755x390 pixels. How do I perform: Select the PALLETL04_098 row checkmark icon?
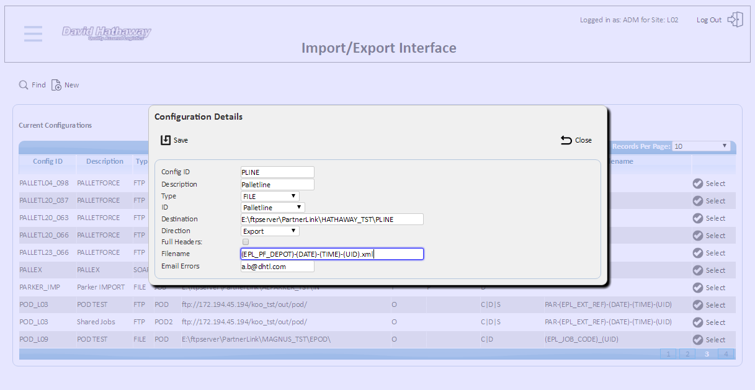pyautogui.click(x=698, y=184)
